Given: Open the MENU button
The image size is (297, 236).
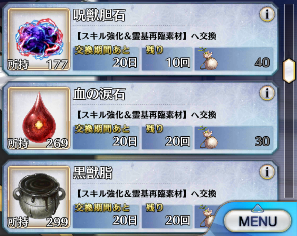Looking at the screenshot, I should pyautogui.click(x=258, y=221).
